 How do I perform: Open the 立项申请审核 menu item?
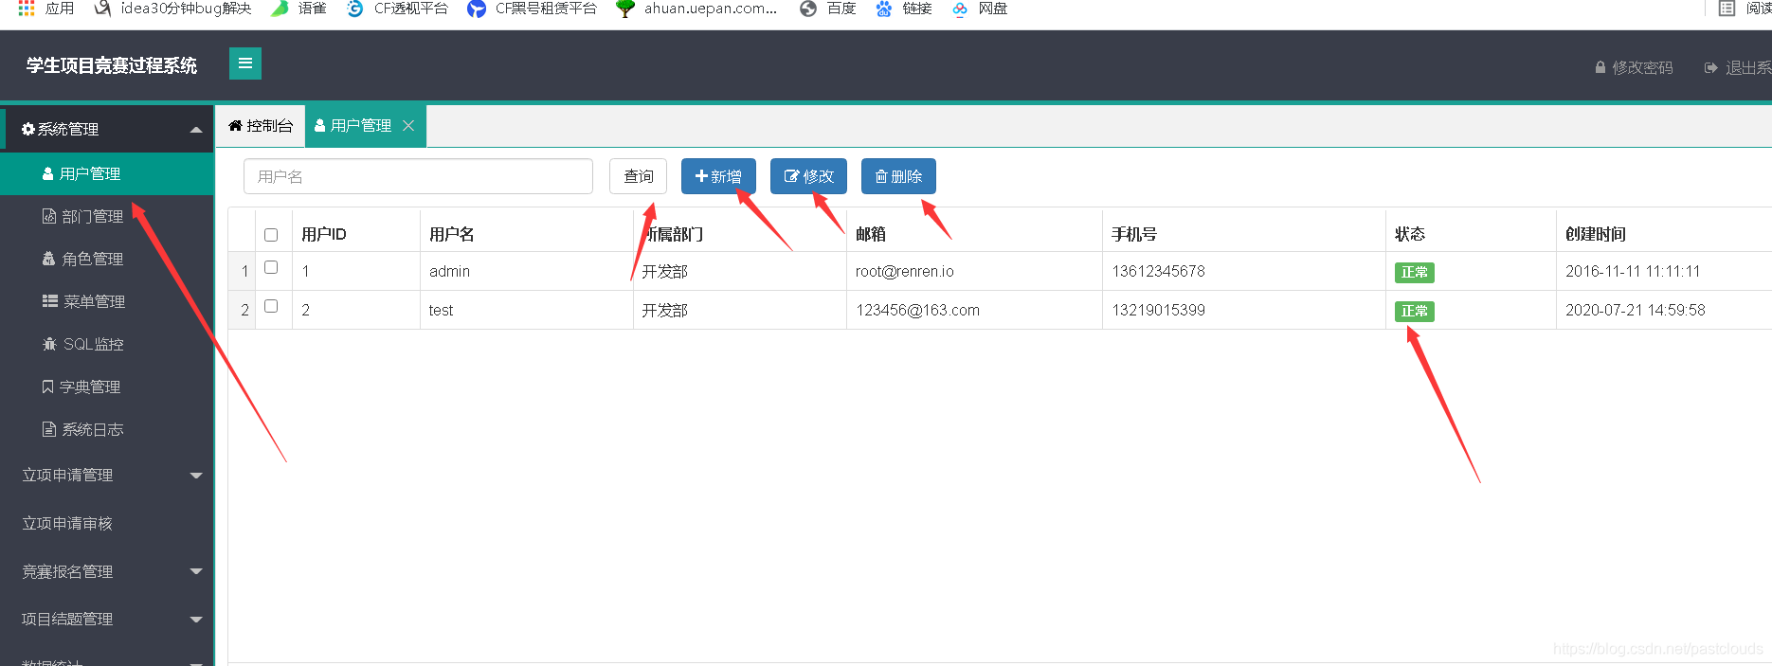pyautogui.click(x=67, y=523)
